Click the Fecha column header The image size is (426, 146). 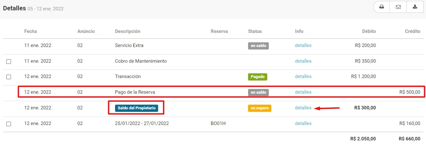click(30, 31)
